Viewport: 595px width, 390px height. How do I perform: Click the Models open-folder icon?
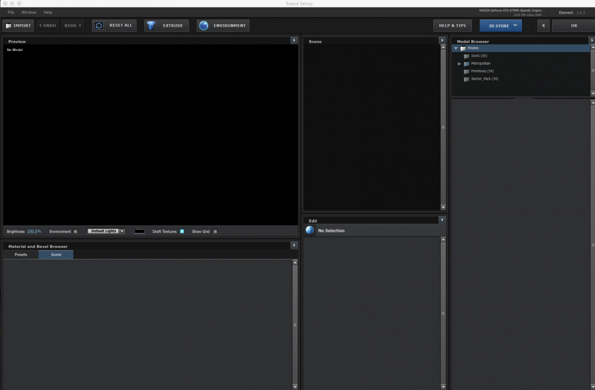pos(463,48)
